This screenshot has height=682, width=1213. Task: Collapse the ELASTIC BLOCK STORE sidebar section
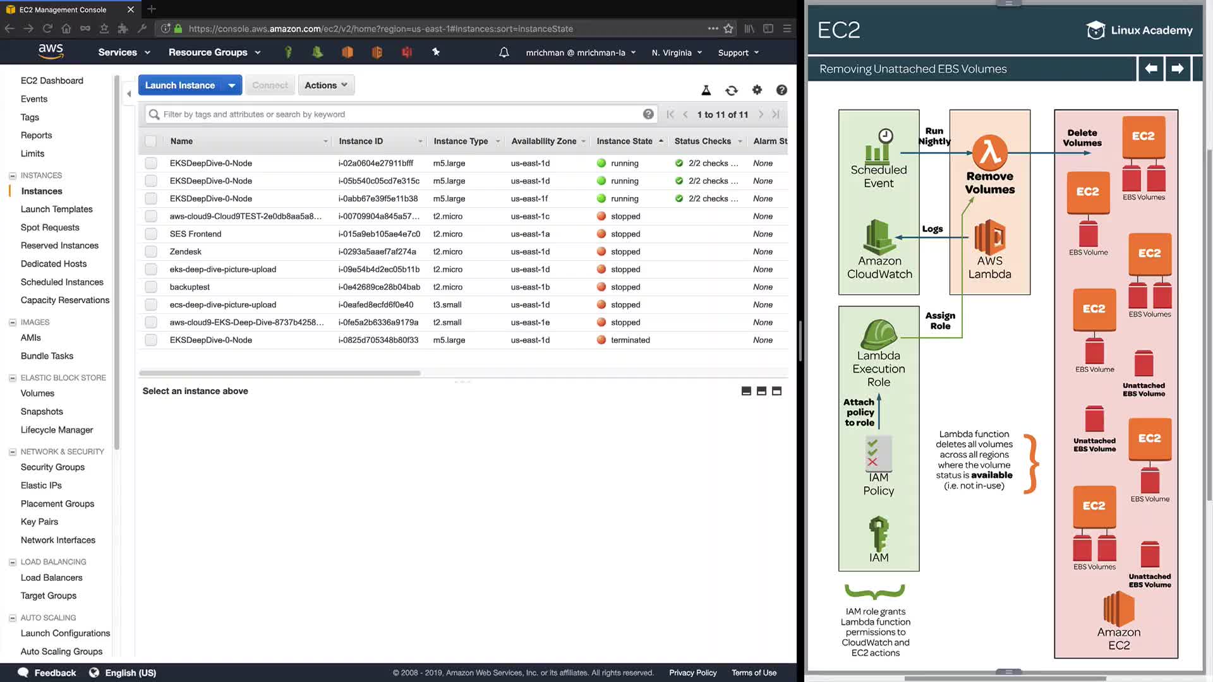[12, 378]
